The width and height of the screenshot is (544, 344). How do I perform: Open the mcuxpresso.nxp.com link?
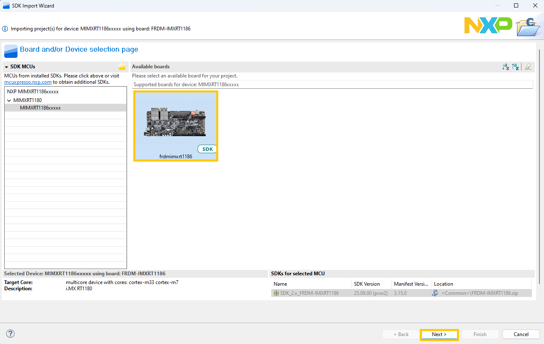click(28, 82)
